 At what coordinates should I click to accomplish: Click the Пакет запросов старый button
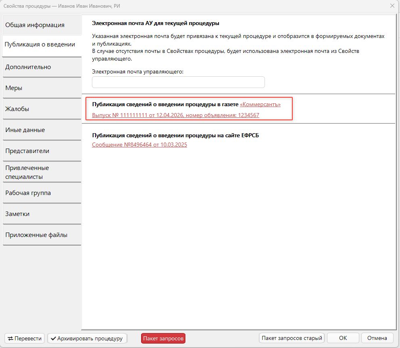[x=292, y=338]
